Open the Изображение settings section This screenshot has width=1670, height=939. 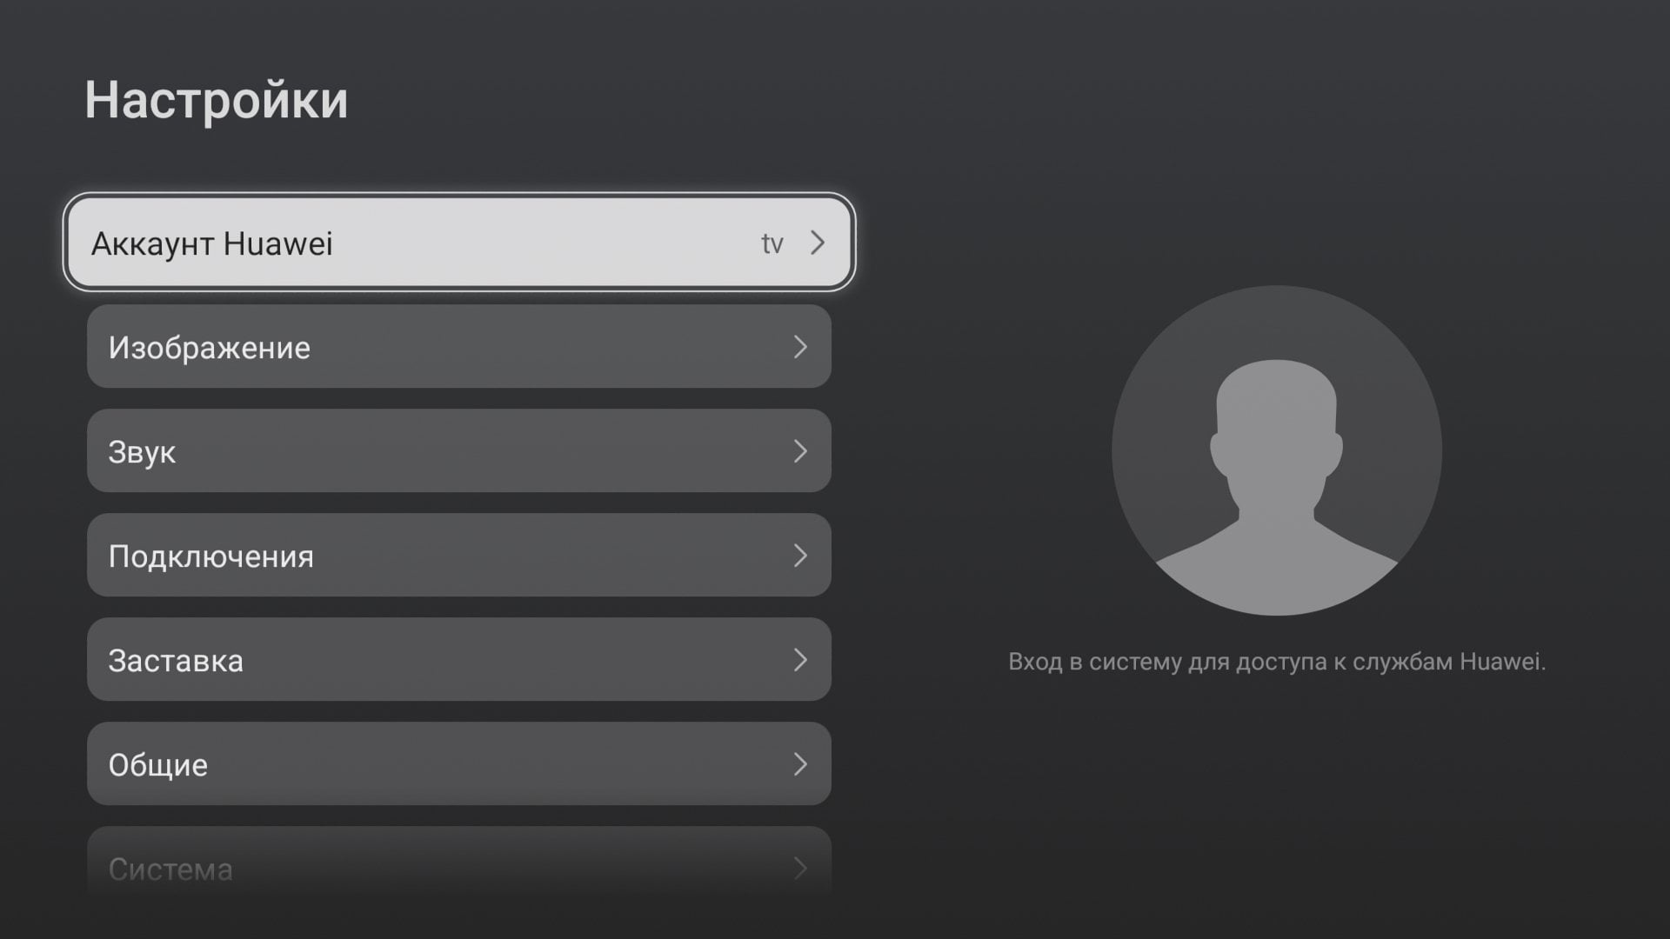point(459,346)
